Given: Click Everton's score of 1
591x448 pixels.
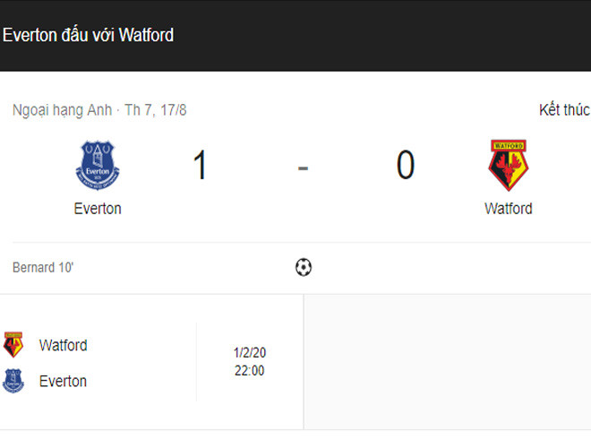Looking at the screenshot, I should tap(200, 166).
